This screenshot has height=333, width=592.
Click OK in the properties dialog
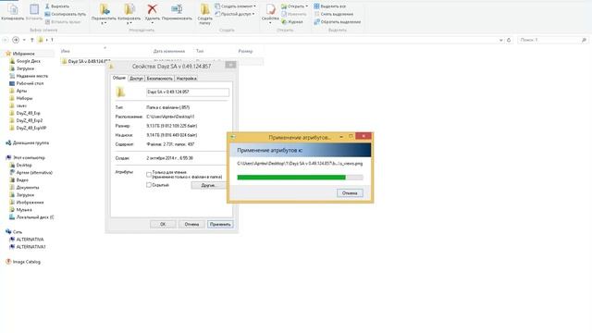pos(163,224)
